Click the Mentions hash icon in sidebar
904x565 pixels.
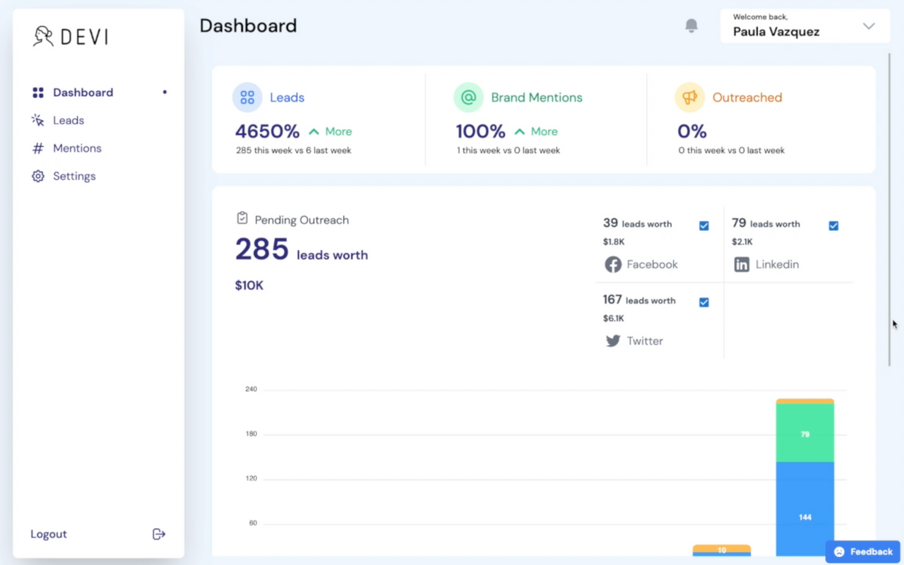tap(38, 148)
